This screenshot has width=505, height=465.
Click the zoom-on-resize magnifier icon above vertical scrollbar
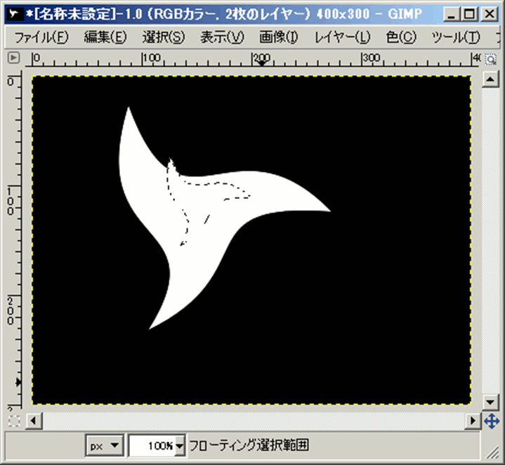pyautogui.click(x=490, y=59)
